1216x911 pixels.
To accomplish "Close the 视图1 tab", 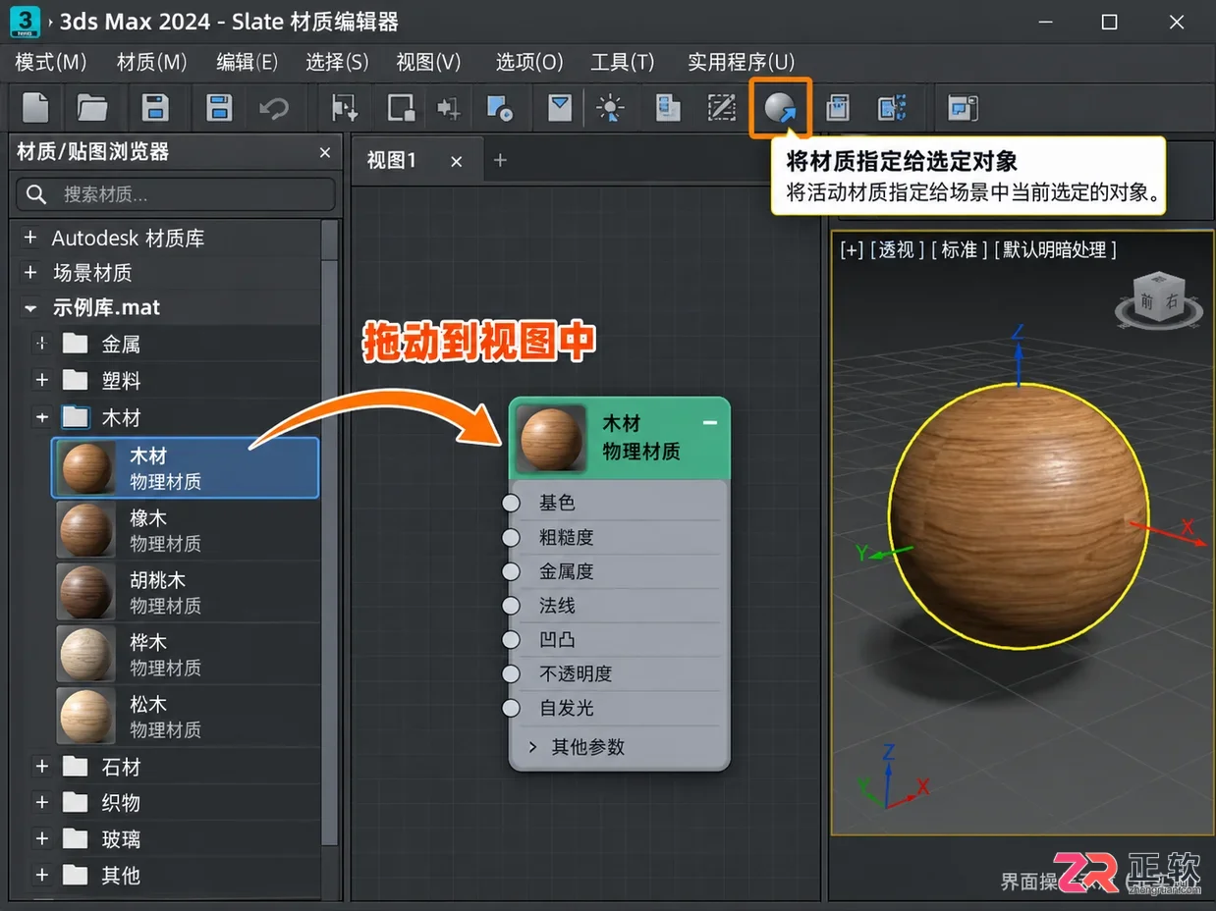I will pyautogui.click(x=456, y=161).
